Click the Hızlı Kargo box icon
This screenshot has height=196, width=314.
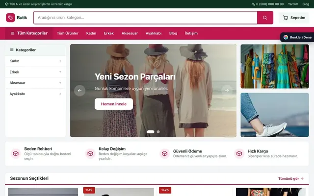click(x=239, y=153)
